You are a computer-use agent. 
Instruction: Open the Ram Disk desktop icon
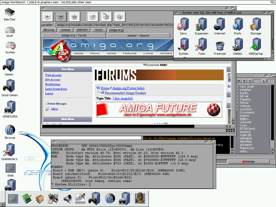coord(9,15)
